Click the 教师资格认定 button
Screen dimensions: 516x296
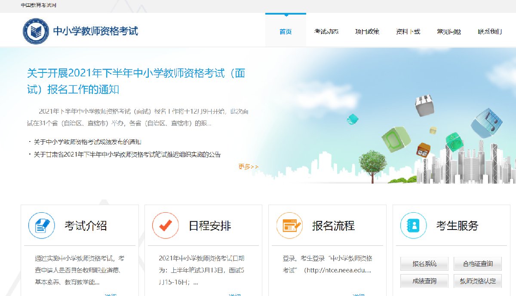[478, 281]
